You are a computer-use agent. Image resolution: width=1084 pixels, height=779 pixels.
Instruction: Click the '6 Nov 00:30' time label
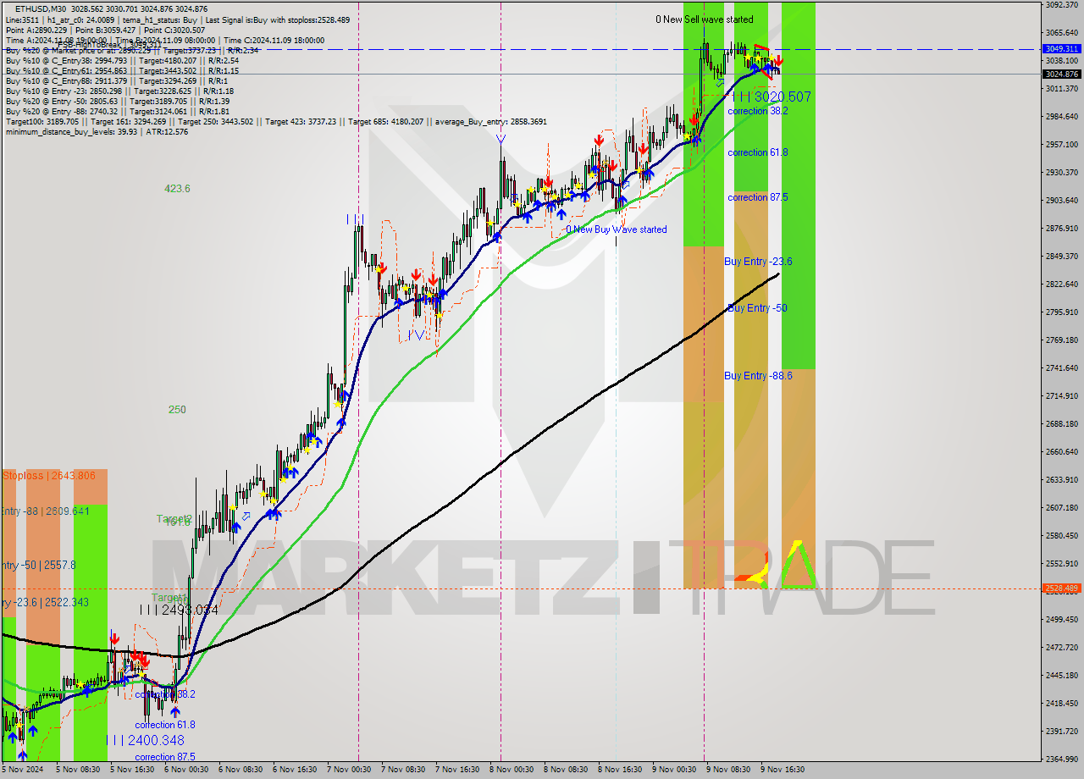click(186, 771)
